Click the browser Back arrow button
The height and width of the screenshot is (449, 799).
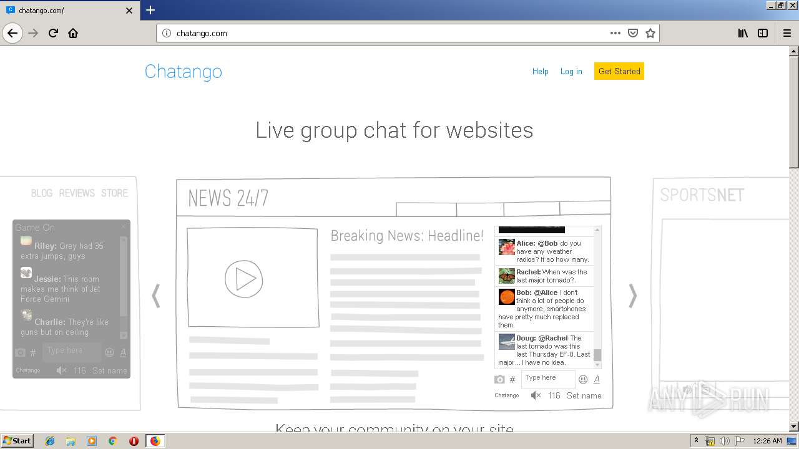tap(12, 33)
